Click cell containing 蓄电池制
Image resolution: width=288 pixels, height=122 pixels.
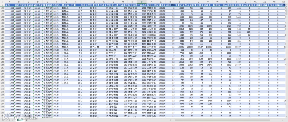point(151,44)
